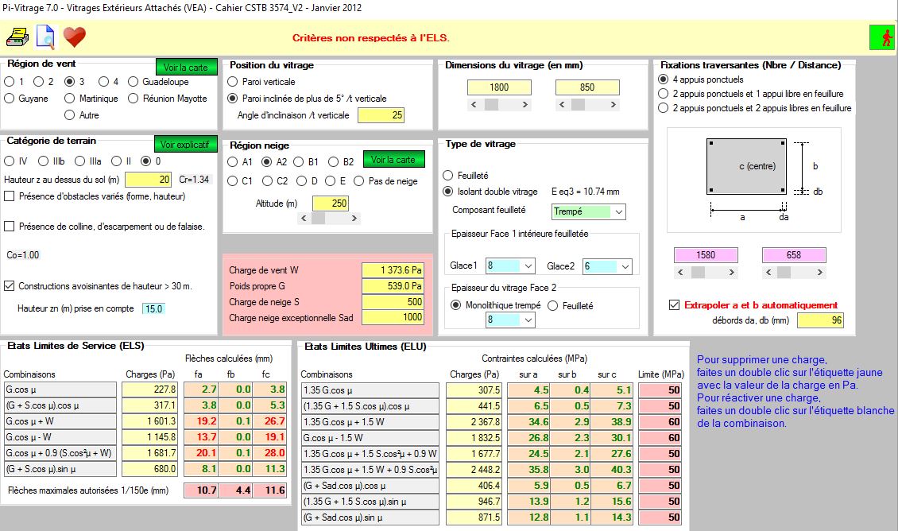Click ELS combination label G.cos µ - W
Viewport: 898px width, 531px height.
[60, 437]
